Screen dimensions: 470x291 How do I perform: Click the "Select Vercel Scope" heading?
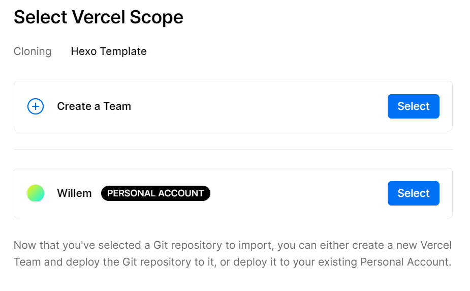coord(98,17)
